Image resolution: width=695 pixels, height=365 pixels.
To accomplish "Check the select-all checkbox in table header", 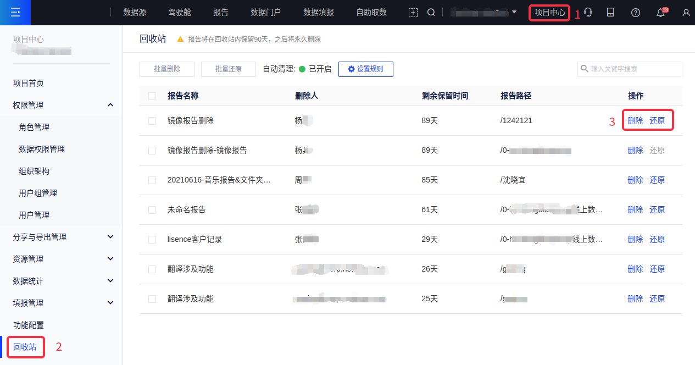I will pyautogui.click(x=152, y=96).
